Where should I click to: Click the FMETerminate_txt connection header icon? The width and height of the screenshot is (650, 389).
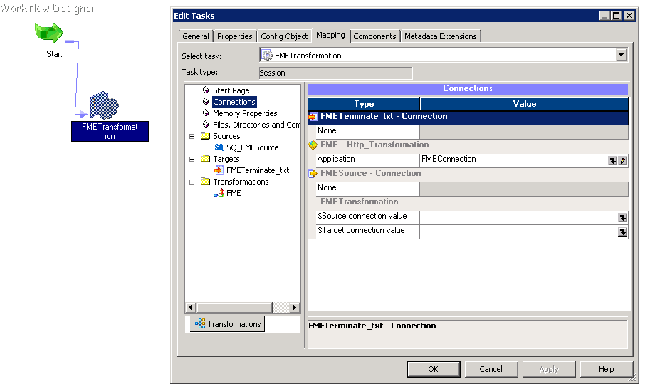click(x=313, y=117)
